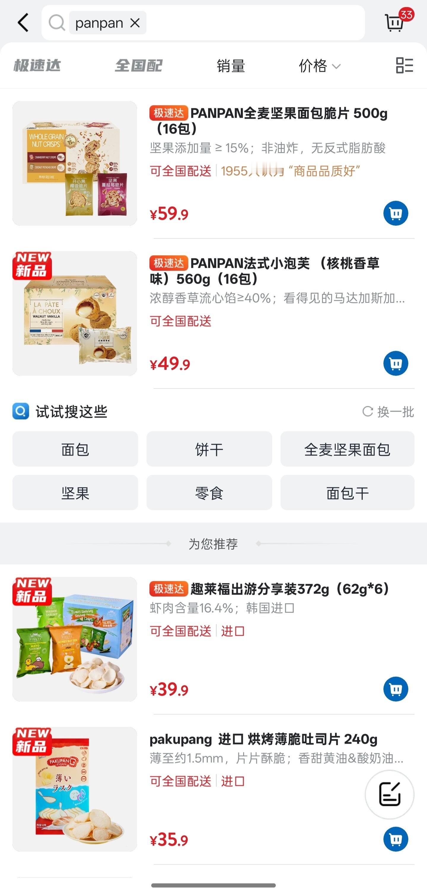Image resolution: width=427 pixels, height=895 pixels.
Task: Open the PANPAN法式小泡芙 product thumbnail
Action: click(75, 313)
